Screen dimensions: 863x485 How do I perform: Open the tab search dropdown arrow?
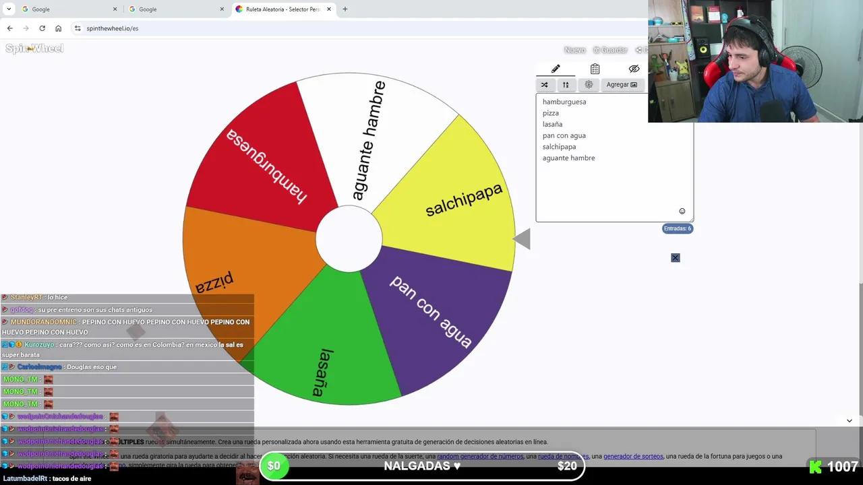[x=9, y=9]
